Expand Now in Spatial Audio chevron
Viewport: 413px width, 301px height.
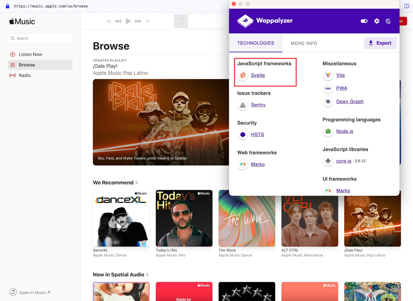tap(147, 275)
